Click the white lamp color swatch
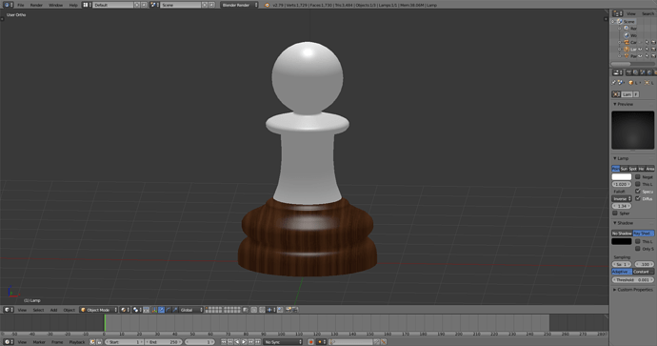The height and width of the screenshot is (346, 657). (x=622, y=177)
